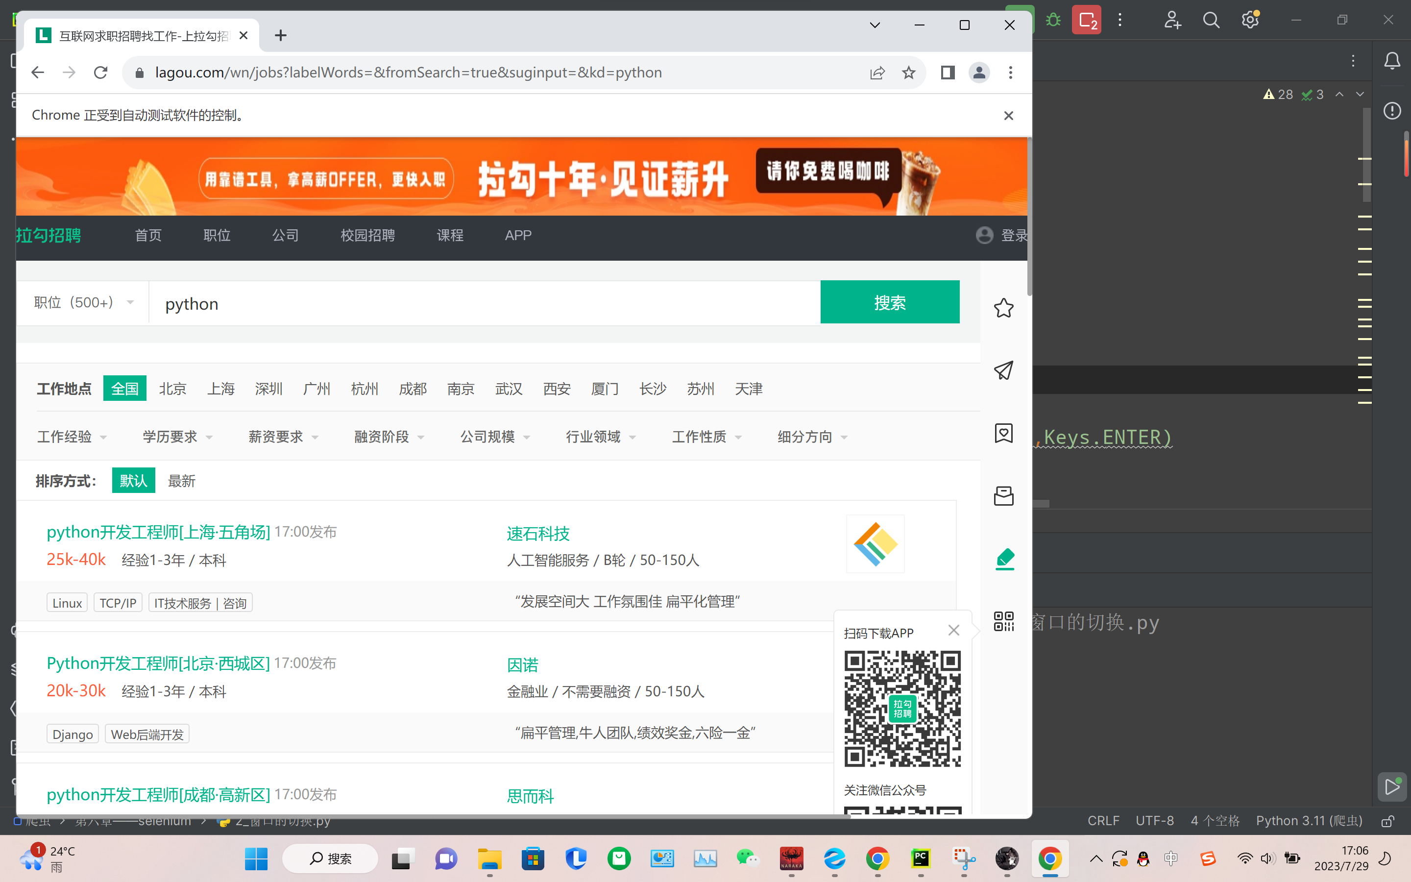The image size is (1411, 882).
Task: Select 深圳 work location
Action: pos(268,389)
